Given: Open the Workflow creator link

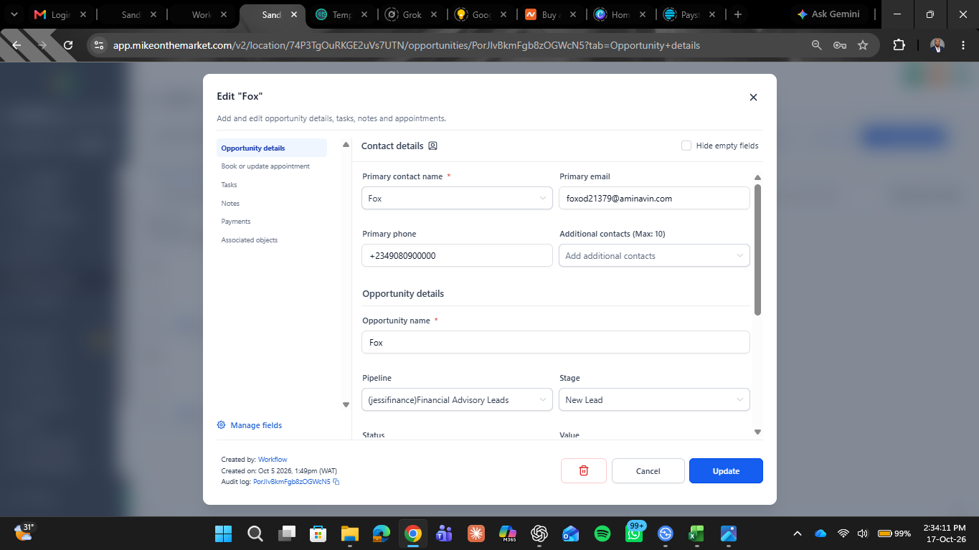Looking at the screenshot, I should 273,460.
